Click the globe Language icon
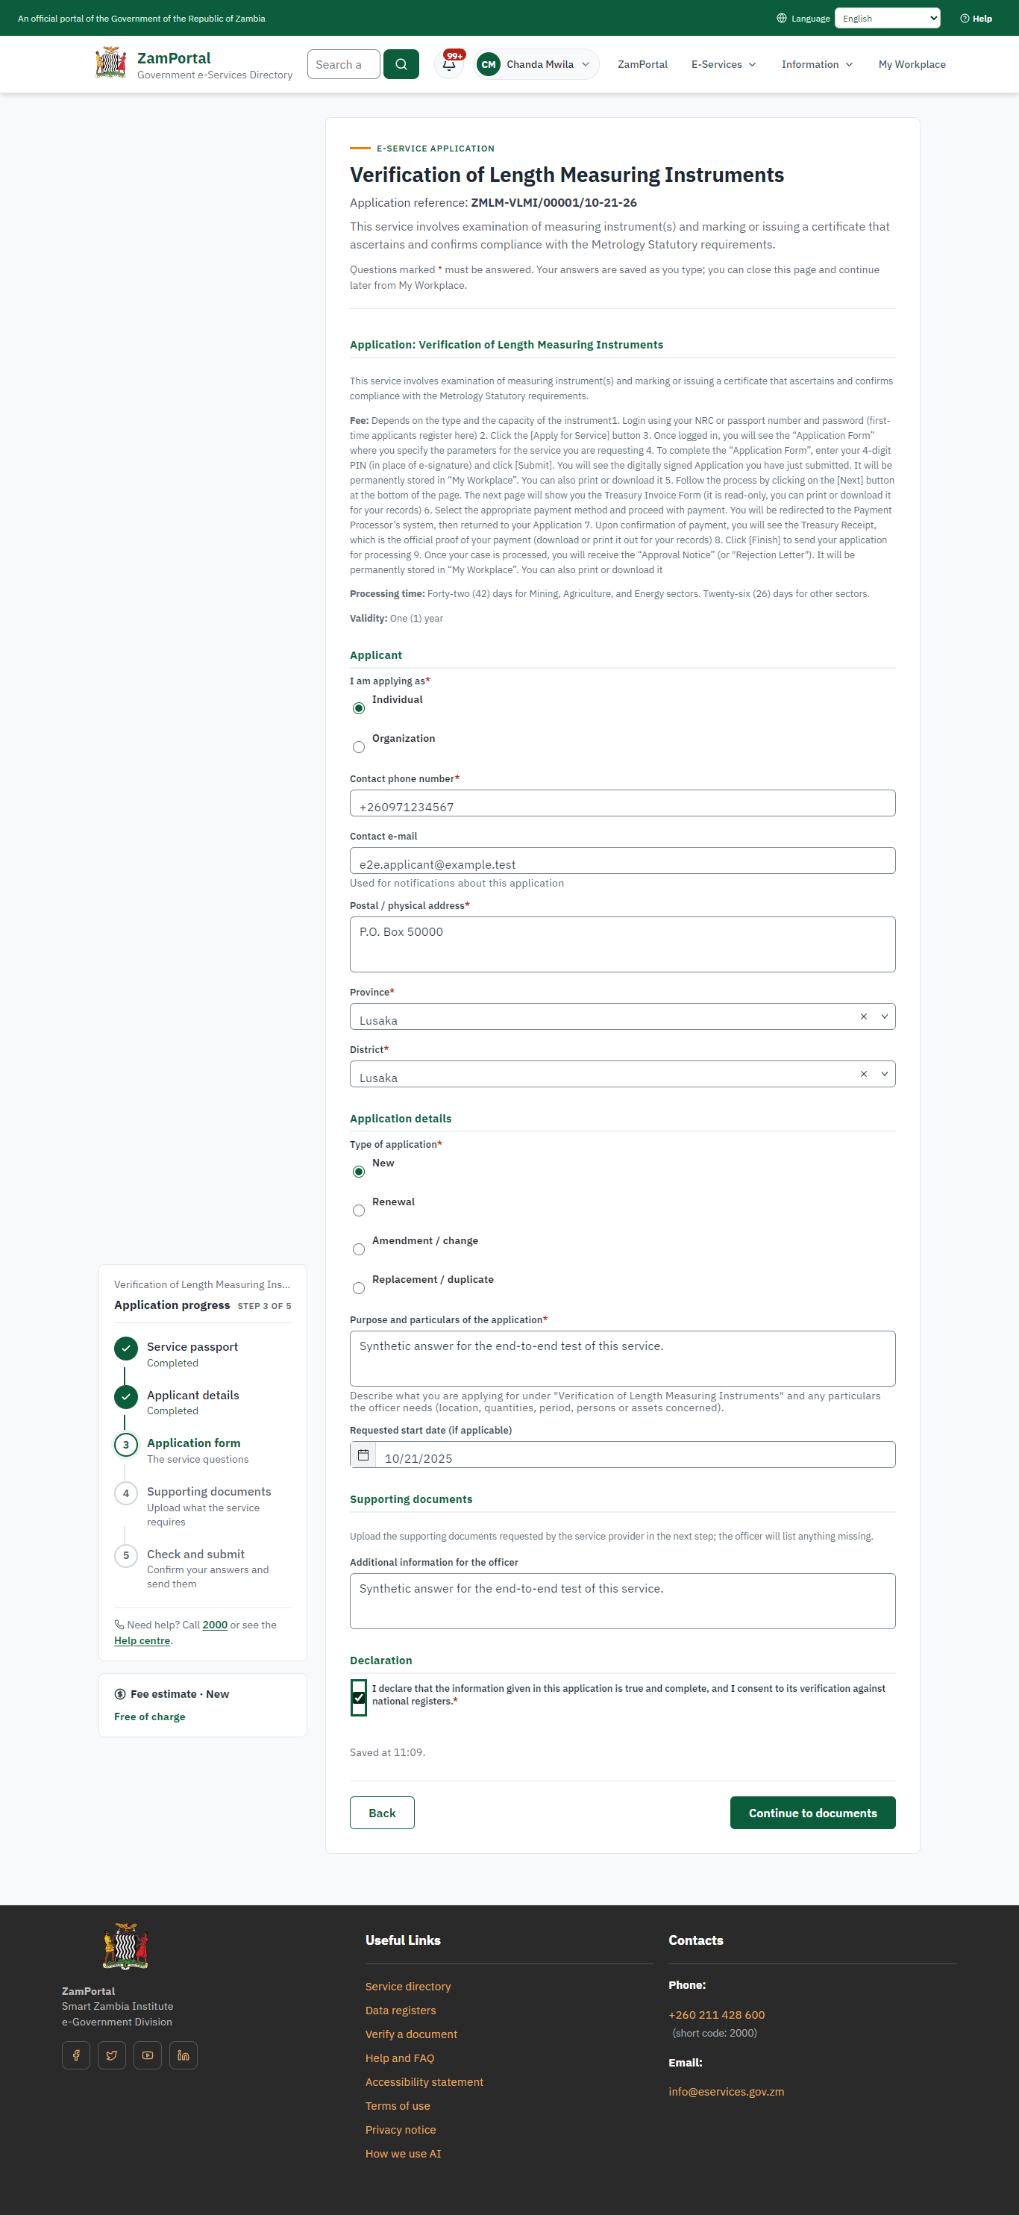The height and width of the screenshot is (2215, 1019). click(x=782, y=18)
